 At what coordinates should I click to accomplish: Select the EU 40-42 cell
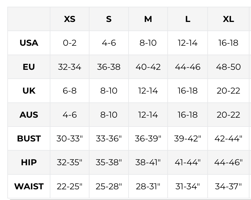148,67
